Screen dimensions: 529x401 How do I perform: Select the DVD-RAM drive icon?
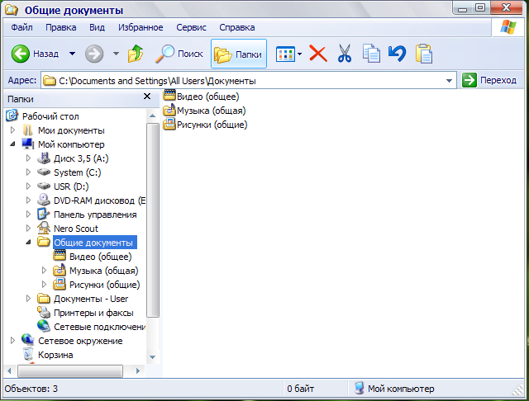point(44,200)
